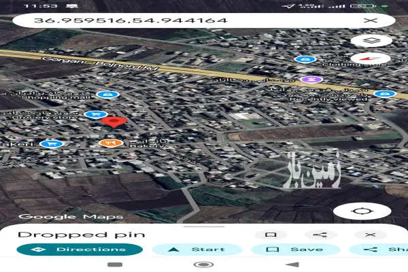
Task: Tap the partially visible Share chip
Action: [x=379, y=250]
